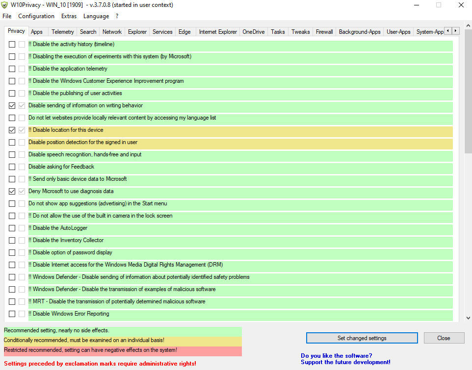Uncheck Disable location for this device
The height and width of the screenshot is (370, 472).
pos(12,130)
